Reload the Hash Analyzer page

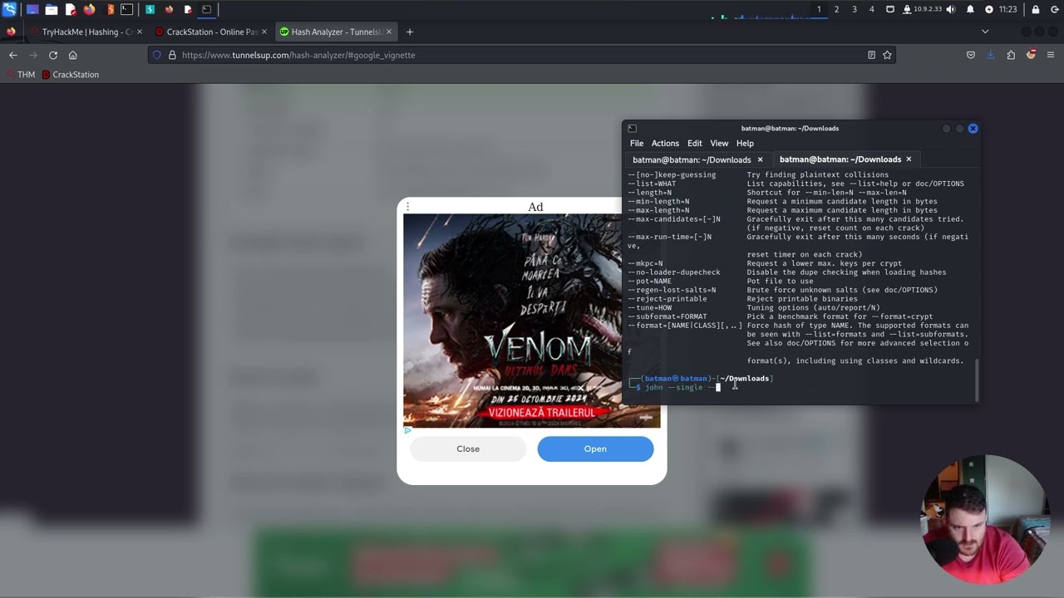[x=53, y=55]
